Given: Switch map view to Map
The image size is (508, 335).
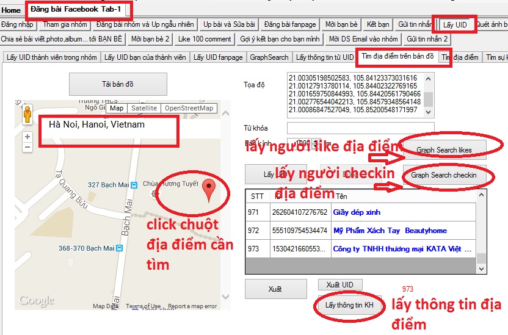Looking at the screenshot, I should pos(117,108).
